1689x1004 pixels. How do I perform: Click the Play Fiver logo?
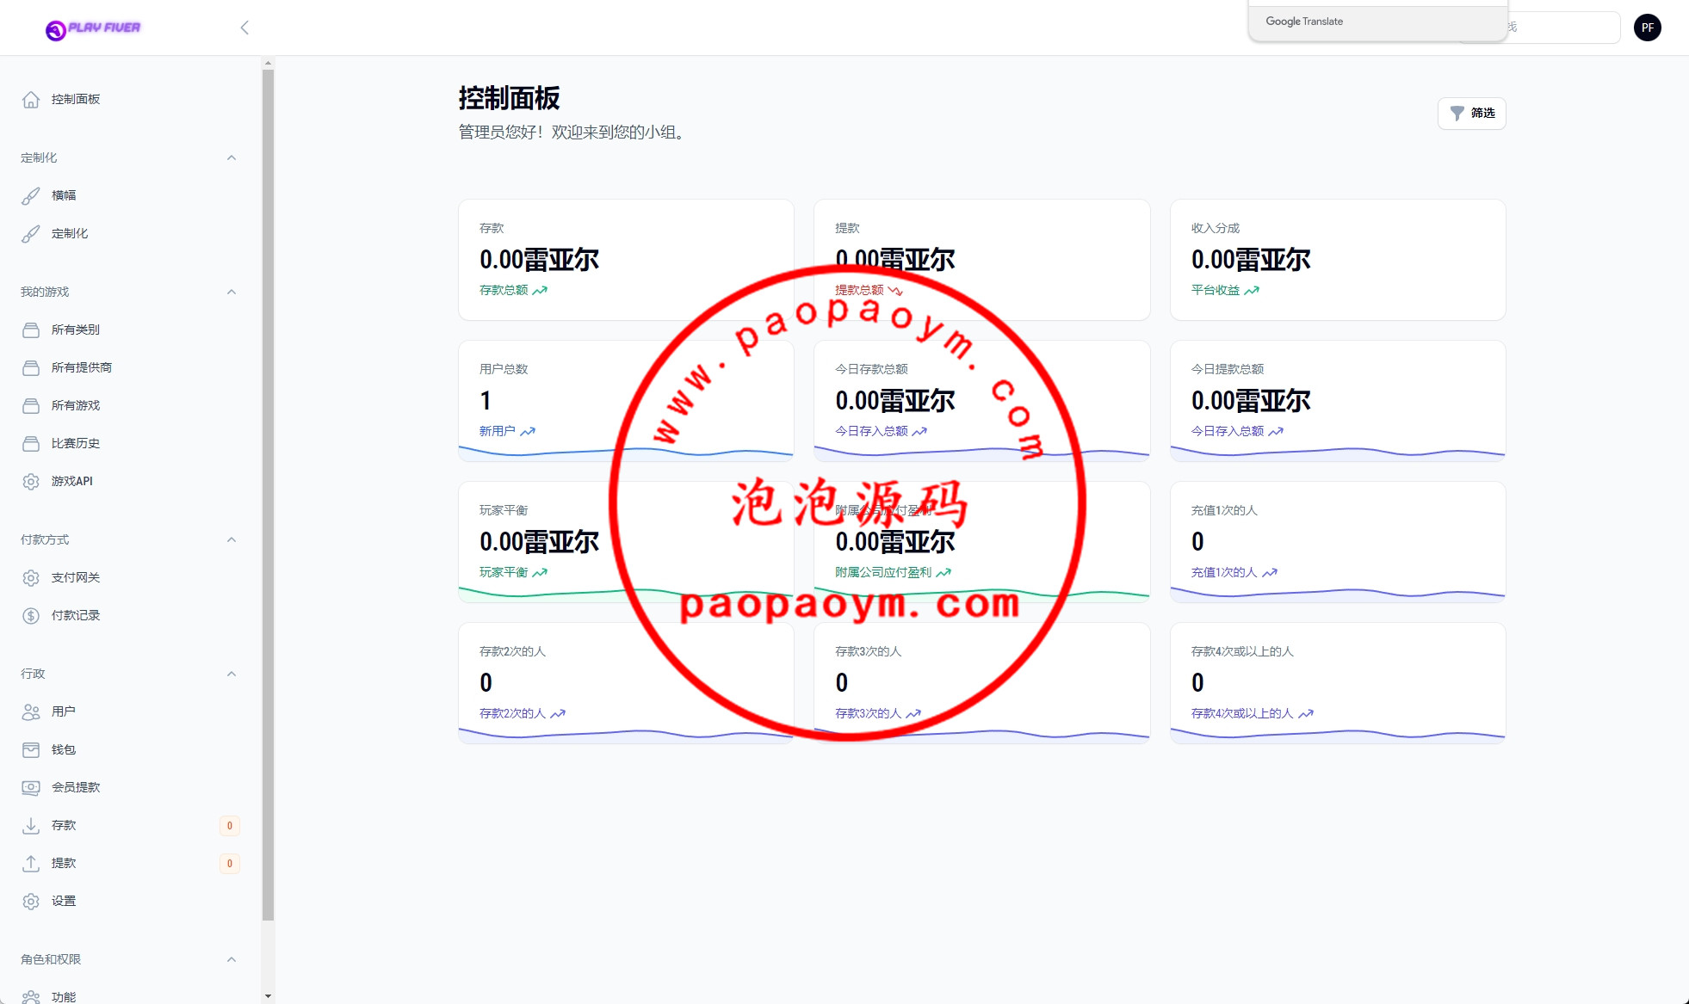tap(93, 28)
